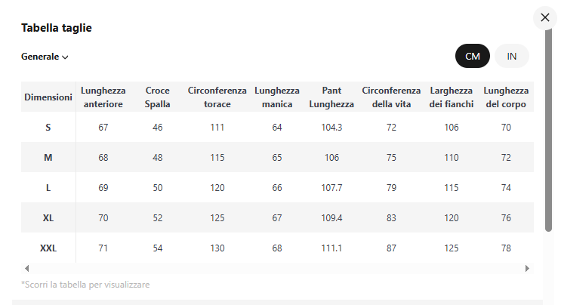Click the horizontal scrollbar track under table
Viewport: 561px width, 305px height.
277,268
